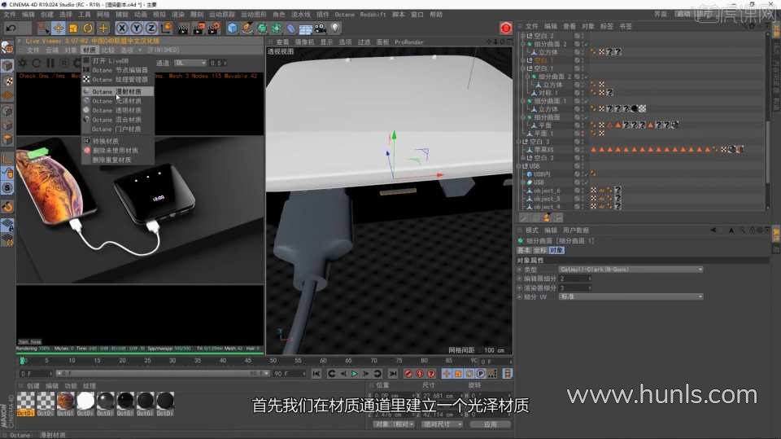781x439 pixels.
Task: Click the 应用 apply button
Action: pos(490,424)
